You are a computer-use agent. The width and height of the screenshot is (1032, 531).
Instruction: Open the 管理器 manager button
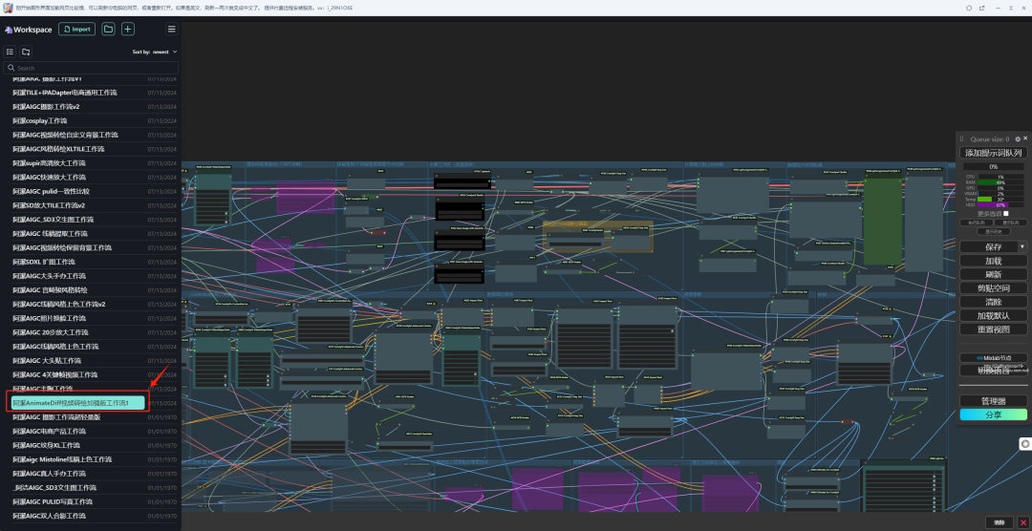(993, 401)
